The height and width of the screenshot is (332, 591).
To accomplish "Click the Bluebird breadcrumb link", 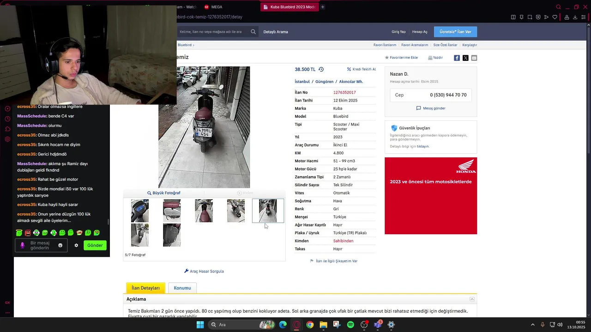I will coord(185,45).
